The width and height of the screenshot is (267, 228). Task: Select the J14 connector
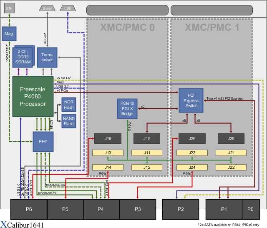108,168
